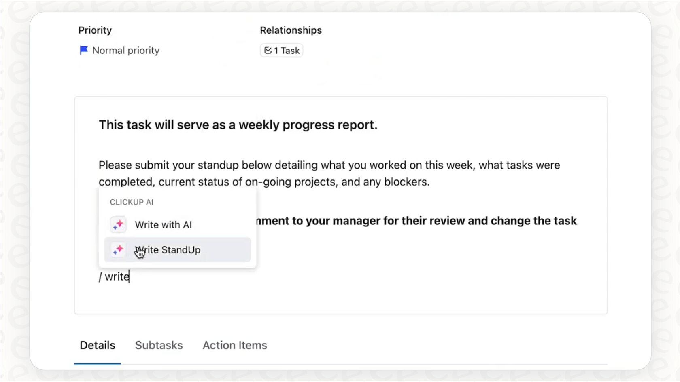This screenshot has width=680, height=382.
Task: Click the 'completed, current status' description line
Action: (x=264, y=182)
